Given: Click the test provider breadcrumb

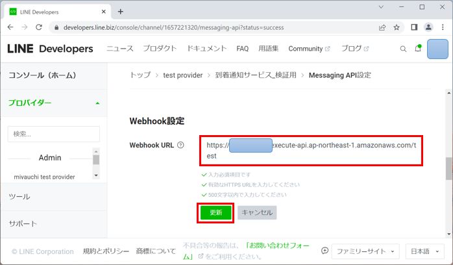Looking at the screenshot, I should [x=182, y=75].
